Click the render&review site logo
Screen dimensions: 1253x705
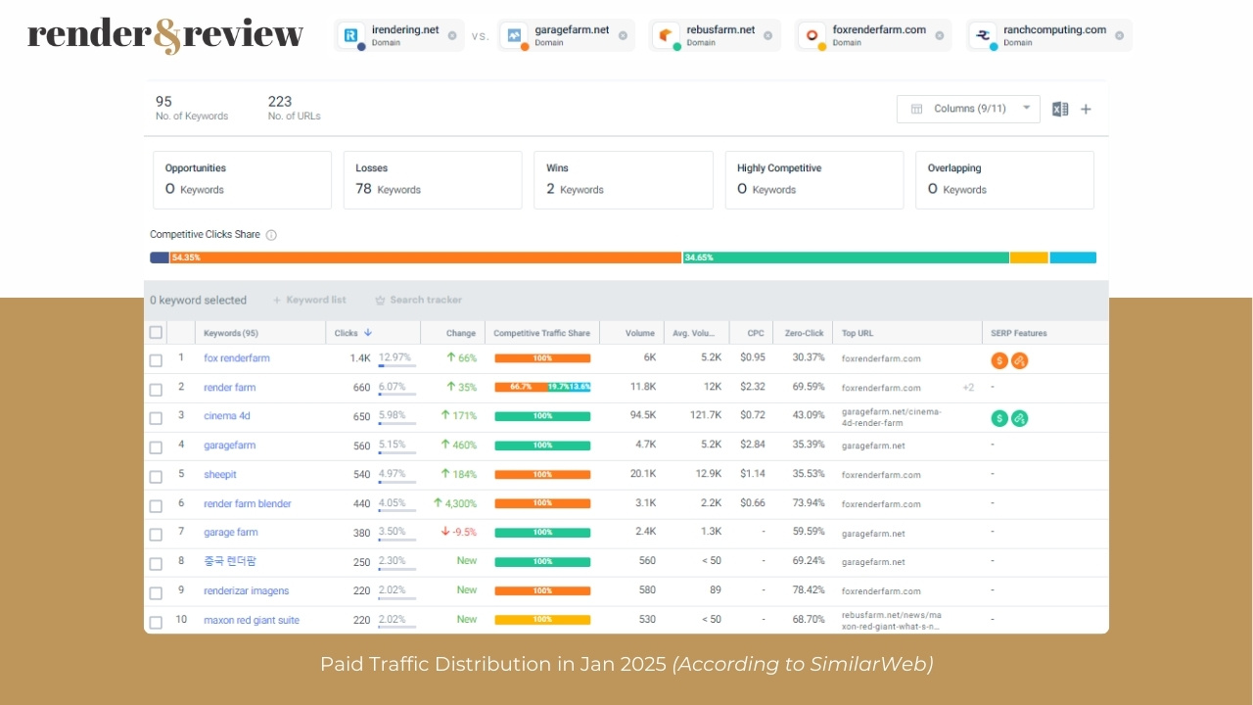[x=165, y=35]
